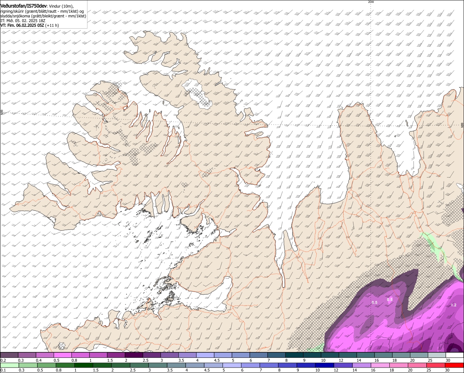Pick the bright pink swatch between 0.5 and 0.8

pyautogui.click(x=62, y=355)
